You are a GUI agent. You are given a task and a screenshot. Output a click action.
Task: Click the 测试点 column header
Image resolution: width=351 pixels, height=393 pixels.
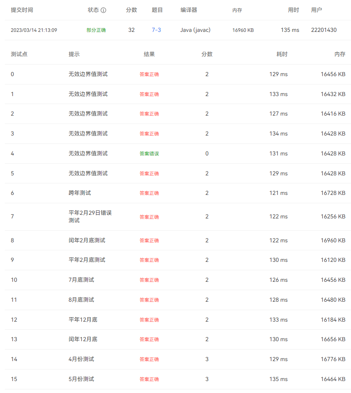(19, 54)
